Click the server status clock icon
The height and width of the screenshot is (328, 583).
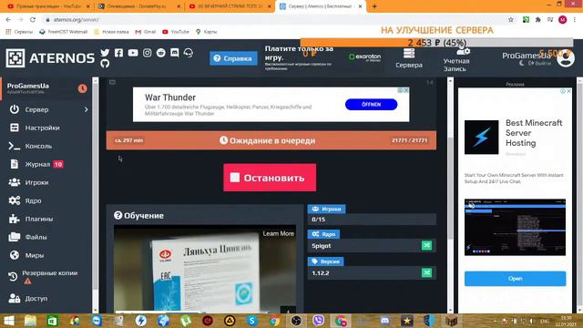[x=82, y=88]
